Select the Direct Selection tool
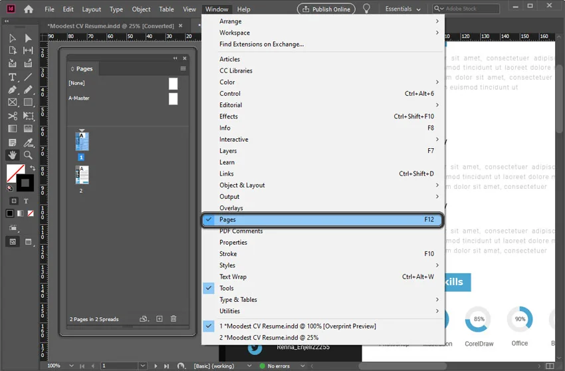 [x=28, y=38]
